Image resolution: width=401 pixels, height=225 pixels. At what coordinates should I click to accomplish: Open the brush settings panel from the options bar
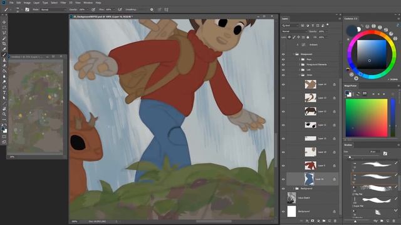(x=27, y=9)
